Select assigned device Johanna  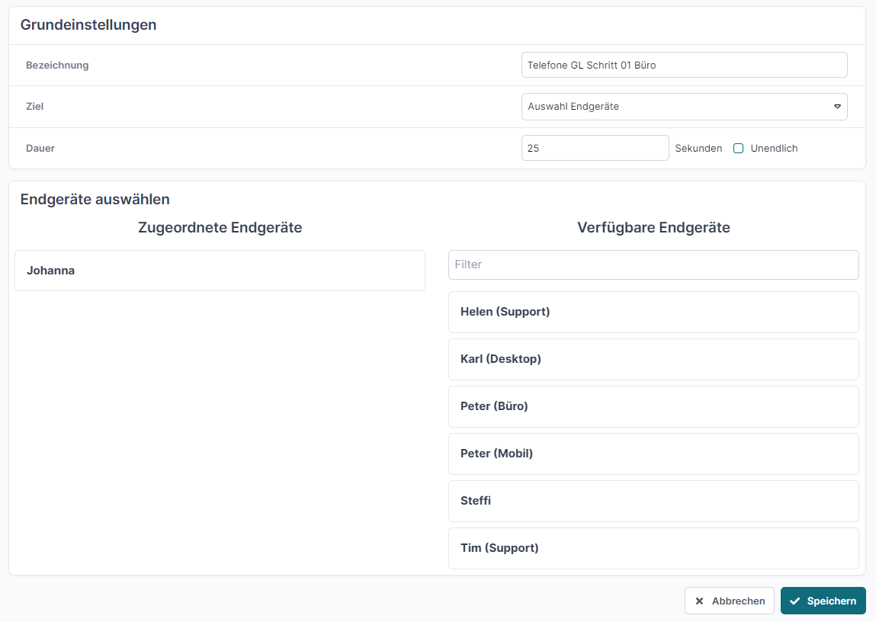tap(220, 271)
